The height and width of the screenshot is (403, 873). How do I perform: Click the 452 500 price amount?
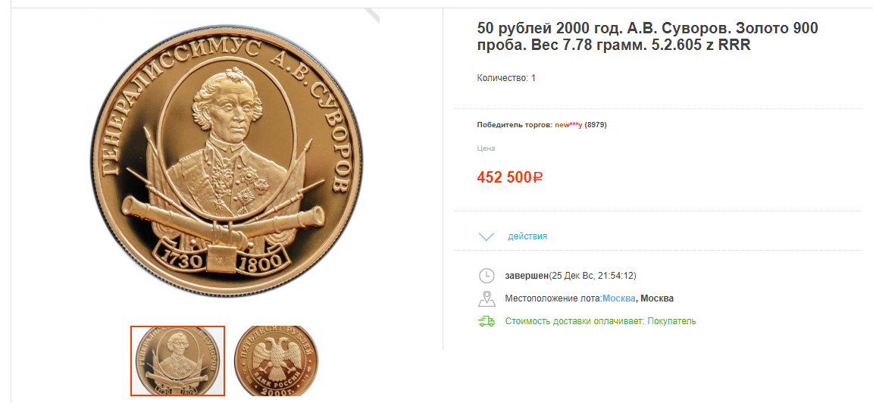coord(505,177)
